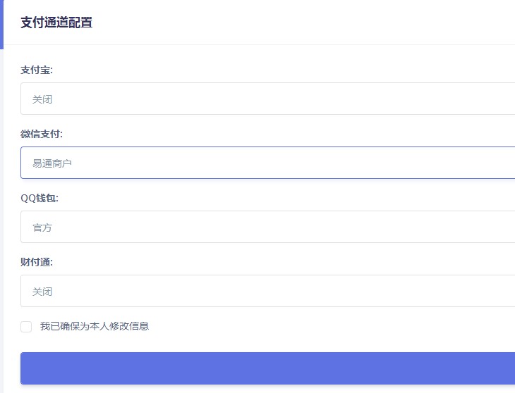Click the blue accent bar beside the heading
The height and width of the screenshot is (393, 515).
point(1,24)
